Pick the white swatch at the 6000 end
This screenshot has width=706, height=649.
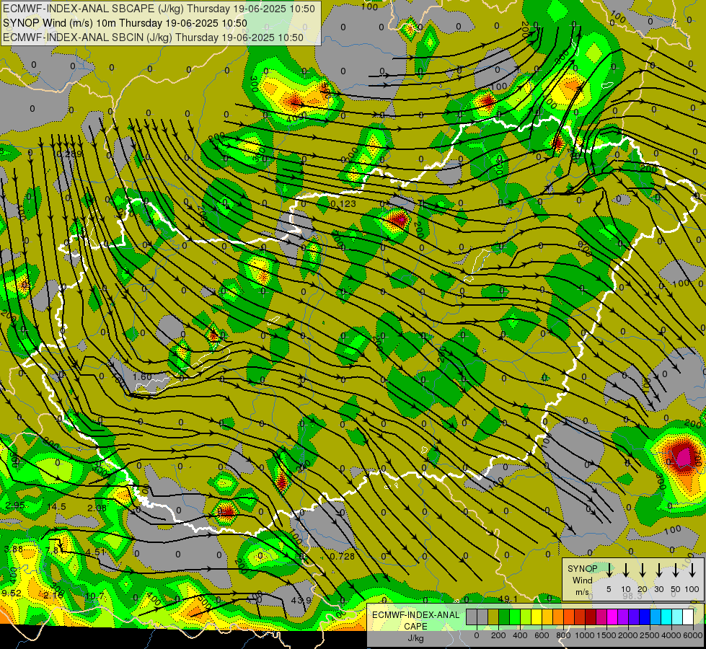pos(687,617)
